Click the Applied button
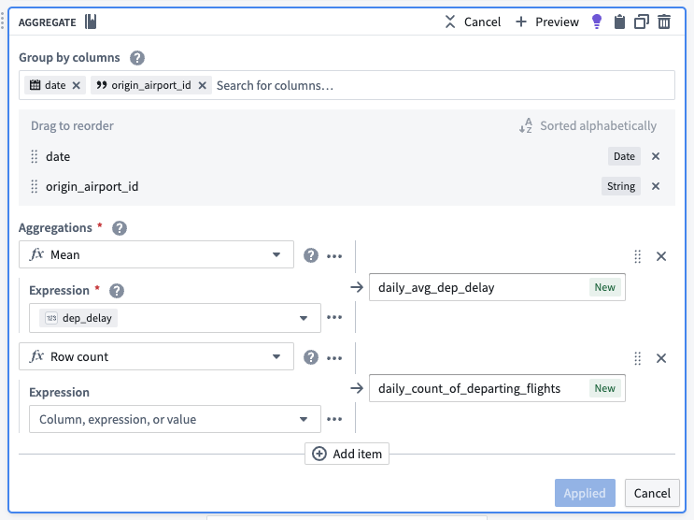694x520 pixels. (585, 493)
